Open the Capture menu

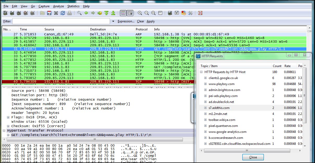(x=44, y=6)
